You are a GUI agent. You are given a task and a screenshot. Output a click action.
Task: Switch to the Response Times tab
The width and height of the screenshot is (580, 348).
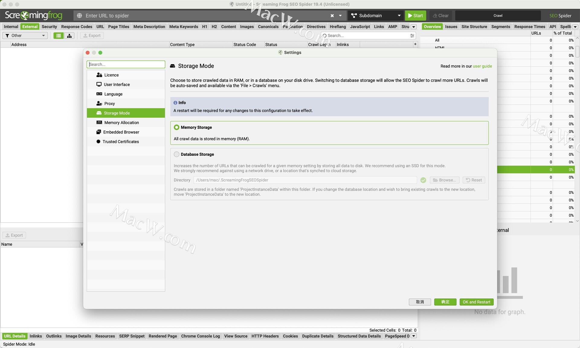click(530, 27)
